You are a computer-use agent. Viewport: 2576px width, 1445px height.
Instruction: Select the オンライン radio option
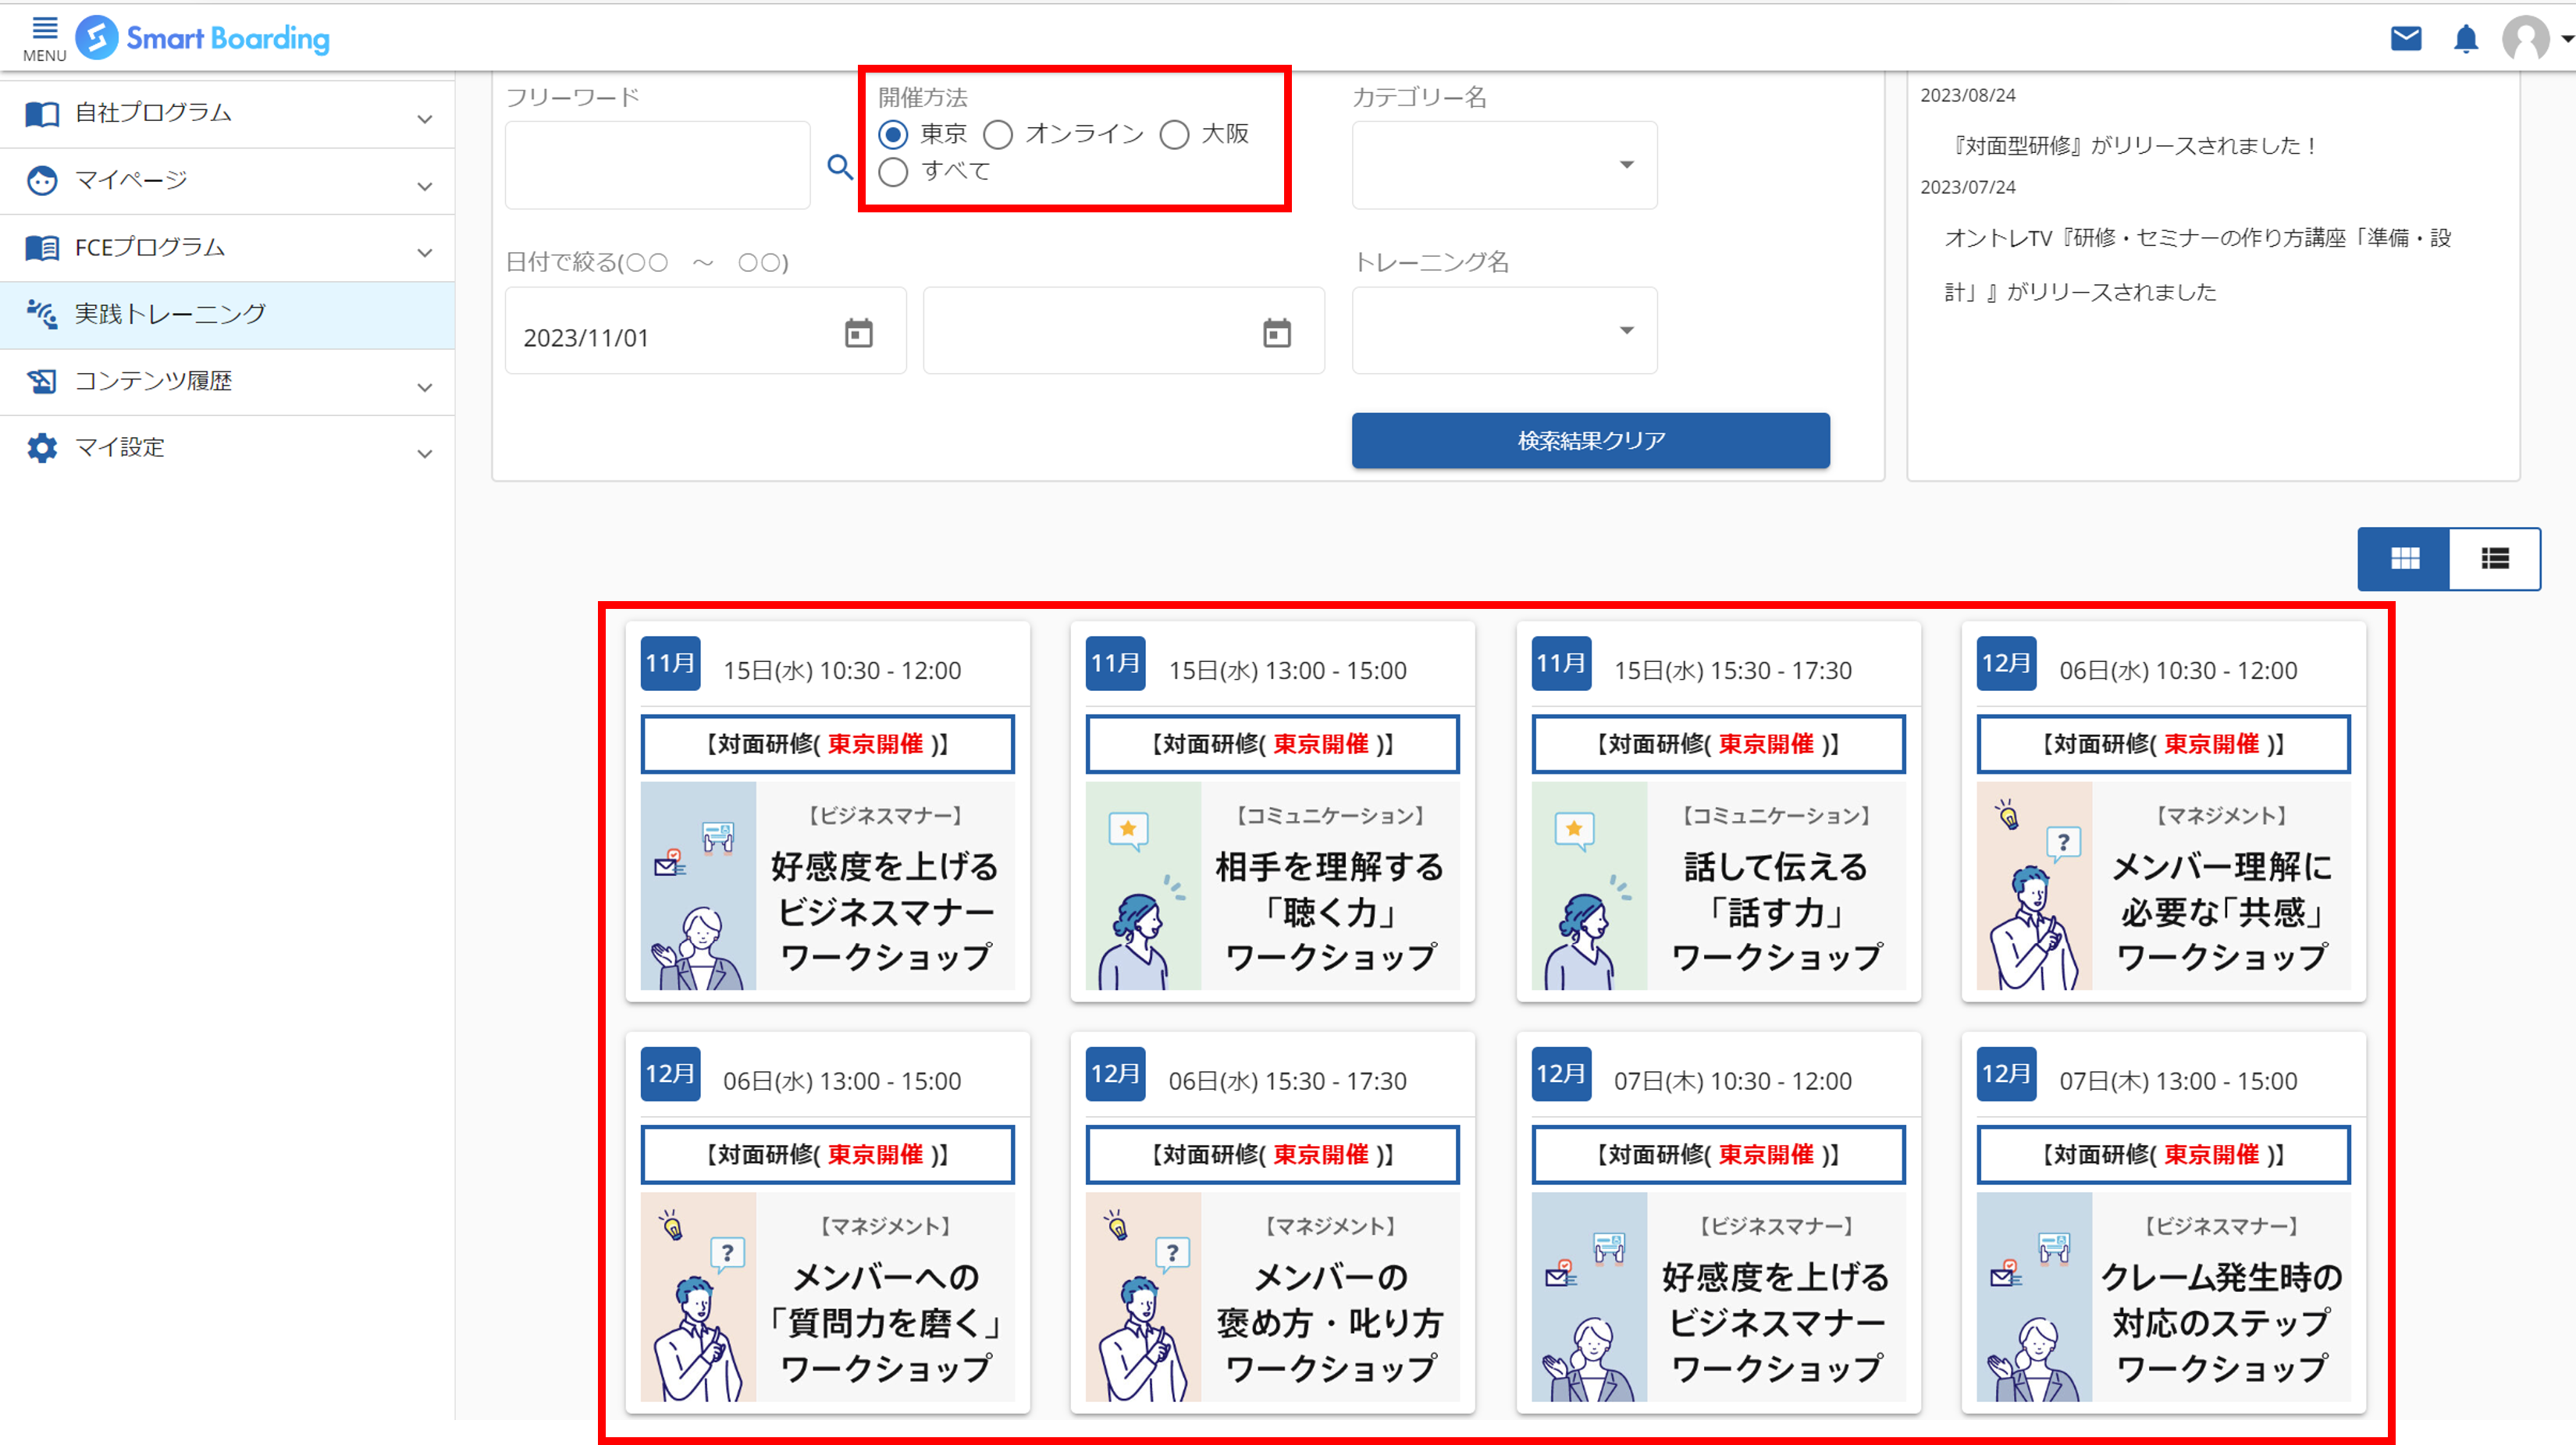(998, 134)
